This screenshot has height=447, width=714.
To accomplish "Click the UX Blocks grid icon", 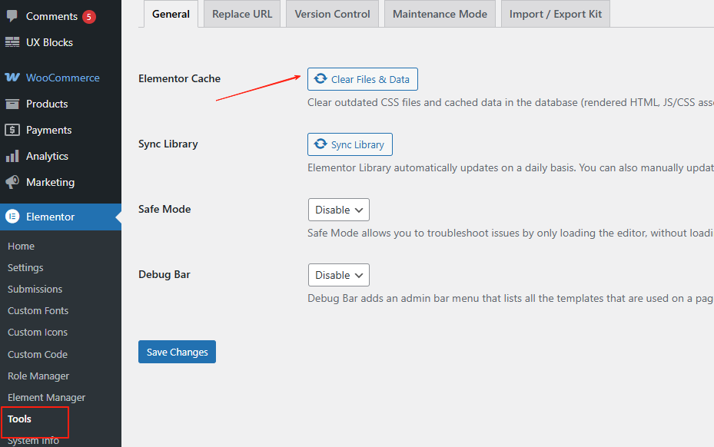I will pos(12,42).
